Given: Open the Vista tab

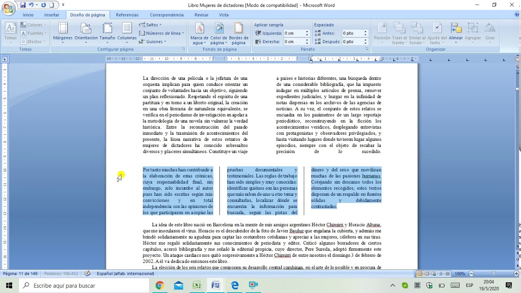Looking at the screenshot, I should click(224, 15).
